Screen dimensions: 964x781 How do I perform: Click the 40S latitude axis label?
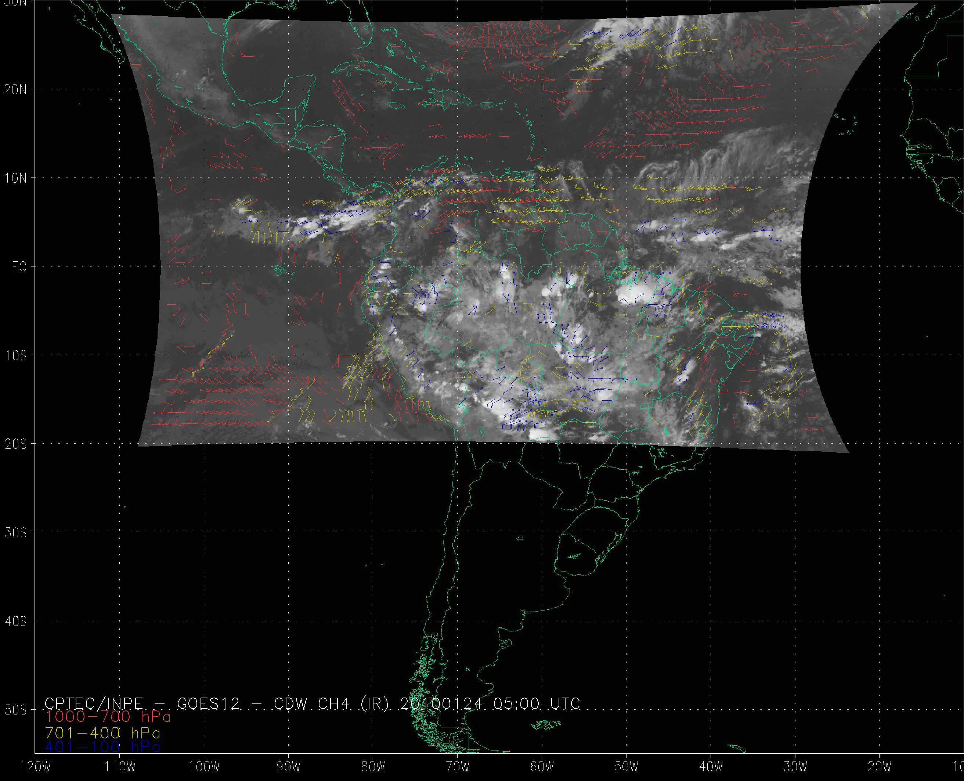[16, 621]
